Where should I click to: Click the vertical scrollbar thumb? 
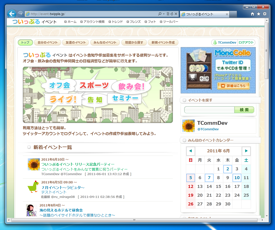(266, 51)
